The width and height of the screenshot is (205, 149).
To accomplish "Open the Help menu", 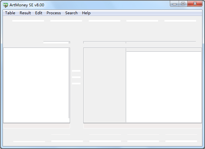I will pos(86,13).
